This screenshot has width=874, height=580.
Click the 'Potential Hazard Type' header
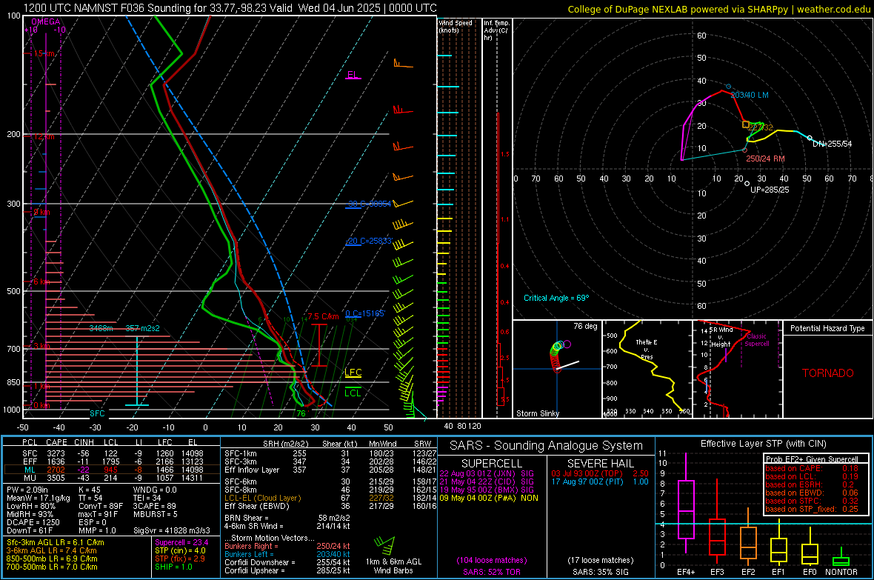pos(828,328)
